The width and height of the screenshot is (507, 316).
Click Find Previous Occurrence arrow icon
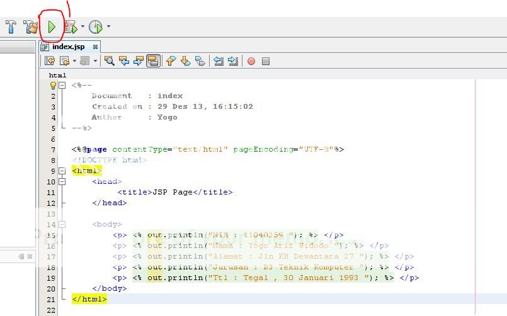click(124, 61)
